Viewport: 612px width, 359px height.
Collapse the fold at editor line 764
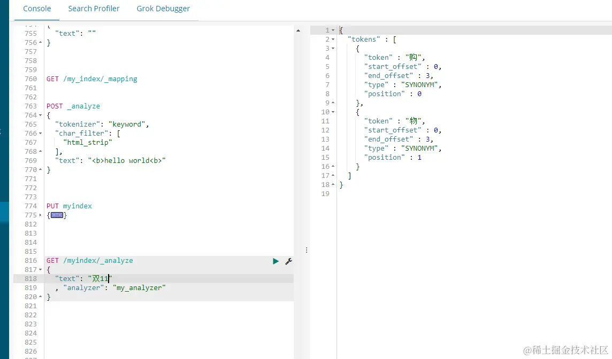40,115
